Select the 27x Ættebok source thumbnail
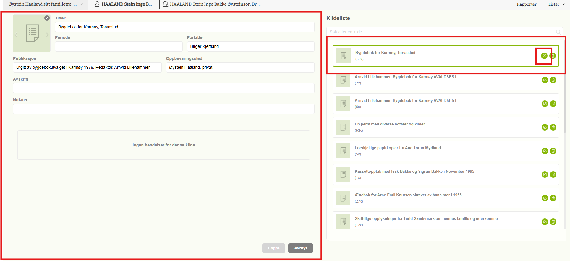This screenshot has height=261, width=570. pyautogui.click(x=343, y=198)
